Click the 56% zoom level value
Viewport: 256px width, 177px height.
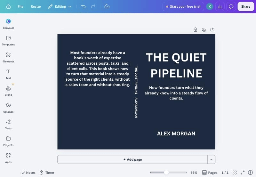tap(194, 173)
